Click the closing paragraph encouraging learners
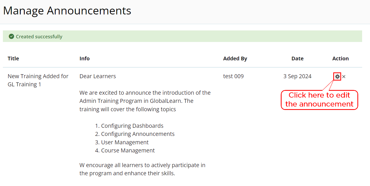Viewport: 370px width, 186px height. (x=142, y=169)
